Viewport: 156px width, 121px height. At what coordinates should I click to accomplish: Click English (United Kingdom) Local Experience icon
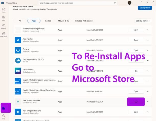click(x=18, y=81)
